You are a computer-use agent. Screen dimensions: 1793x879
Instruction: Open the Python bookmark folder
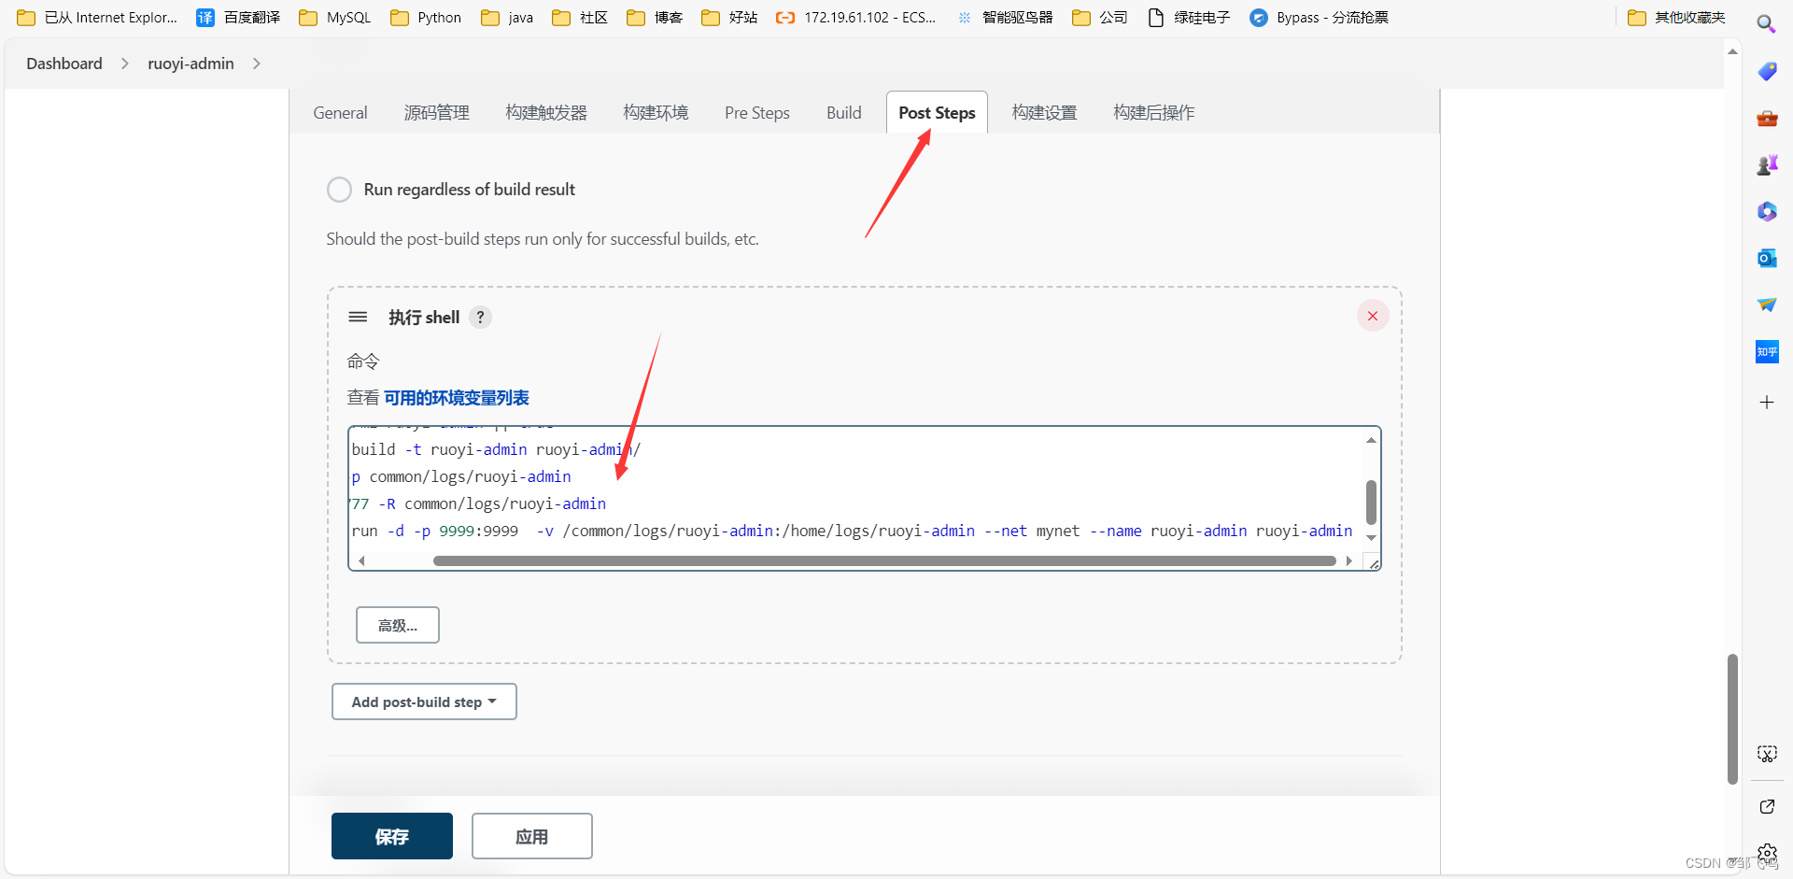click(426, 18)
